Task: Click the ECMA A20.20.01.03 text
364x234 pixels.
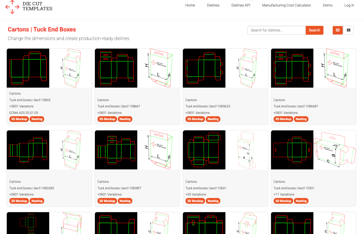Action: click(x=24, y=113)
